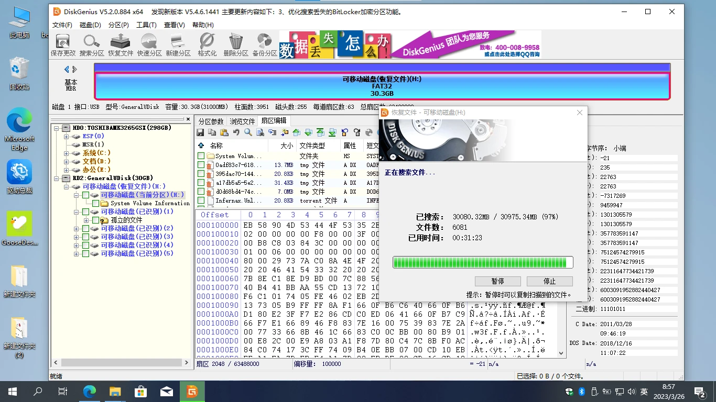716x402 pixels.
Task: Expand the ESP(0) partition node
Action: tap(67, 136)
